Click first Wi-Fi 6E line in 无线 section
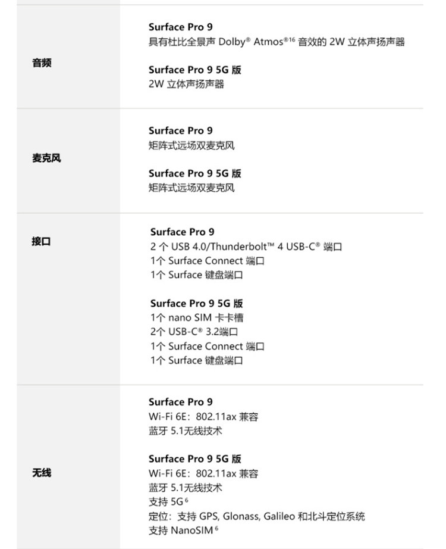The width and height of the screenshot is (446, 549). 203,417
